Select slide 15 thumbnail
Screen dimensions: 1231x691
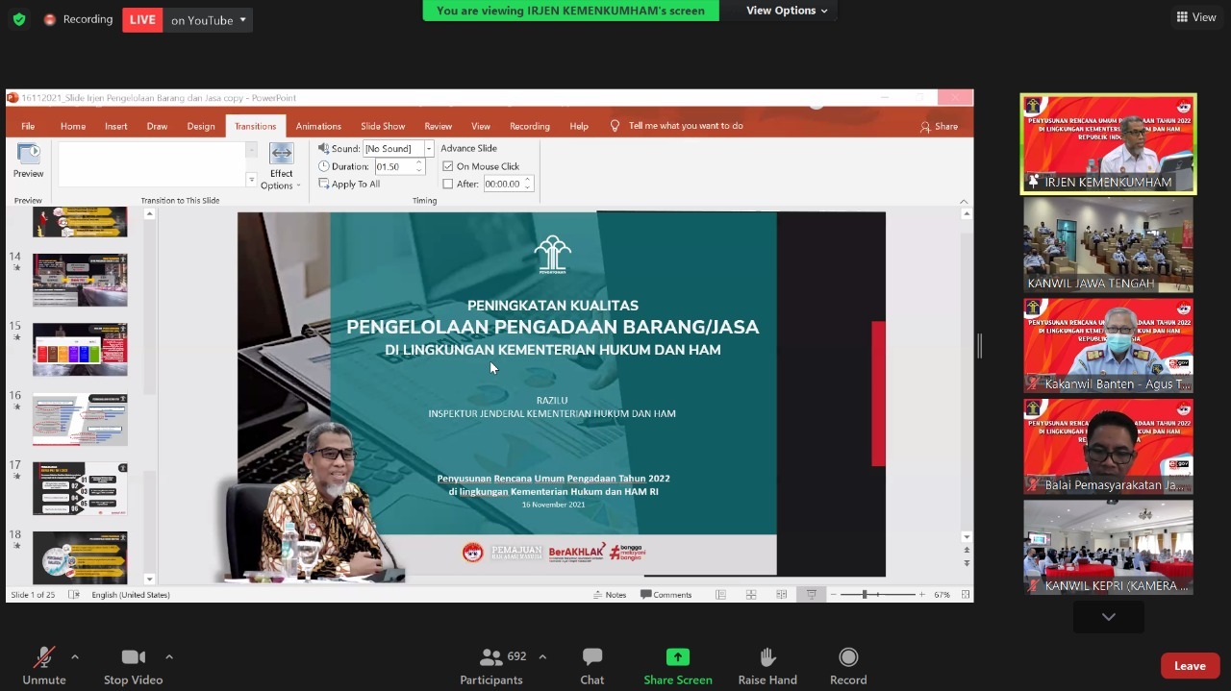pyautogui.click(x=80, y=349)
